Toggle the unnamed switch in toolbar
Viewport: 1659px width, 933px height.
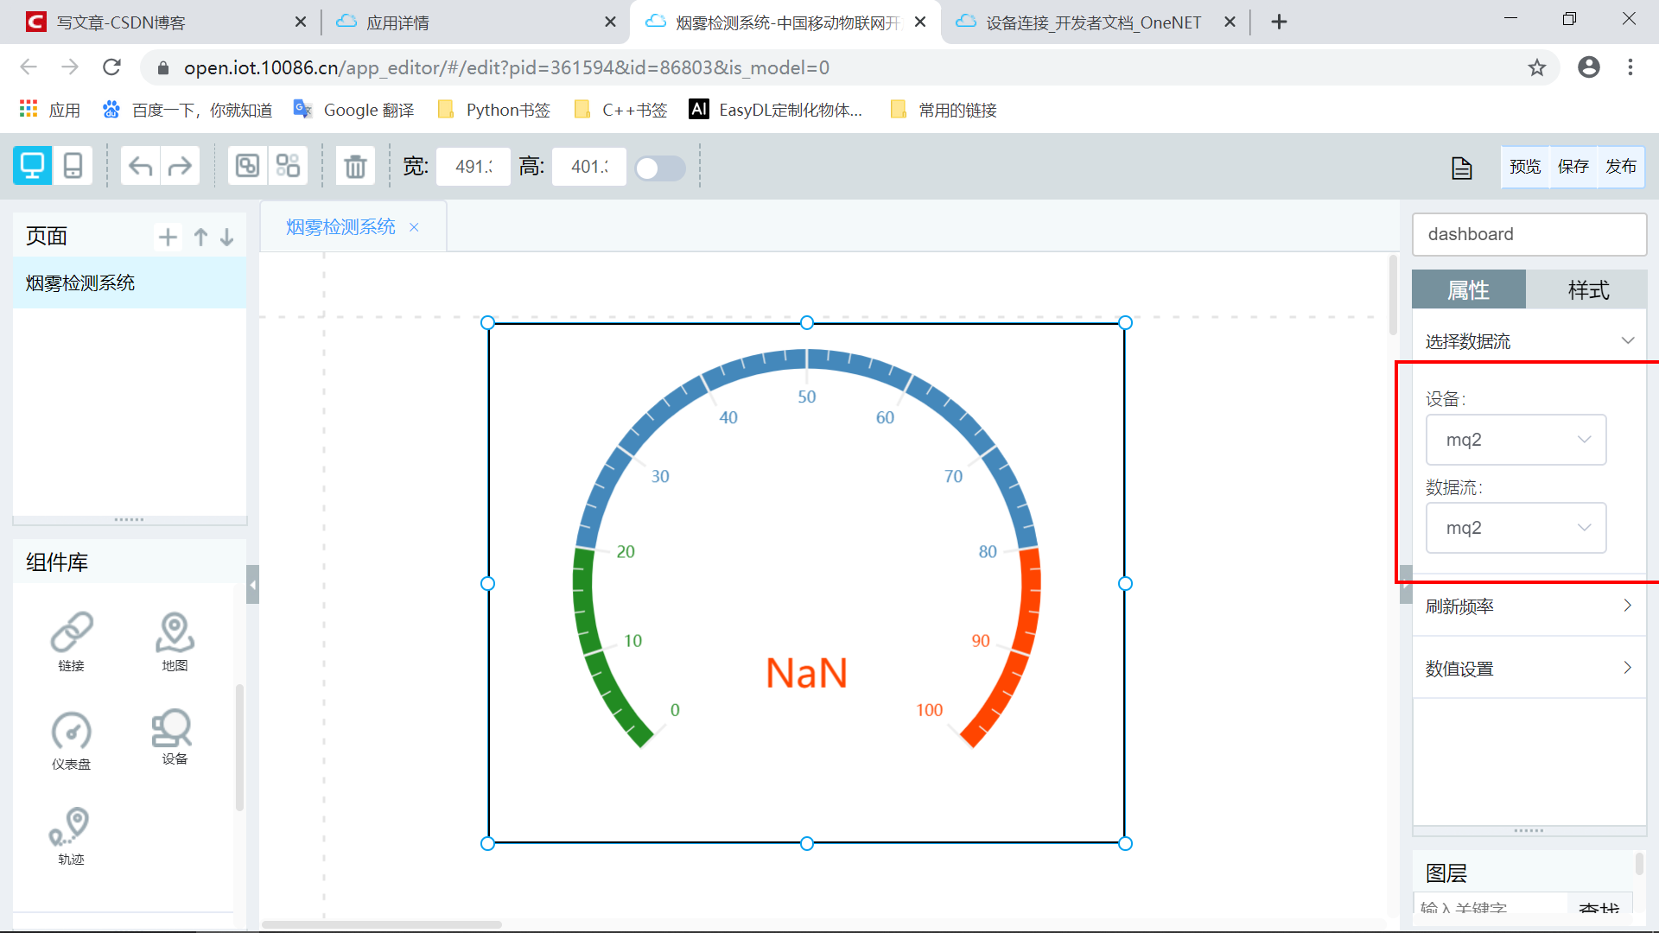pyautogui.click(x=662, y=168)
